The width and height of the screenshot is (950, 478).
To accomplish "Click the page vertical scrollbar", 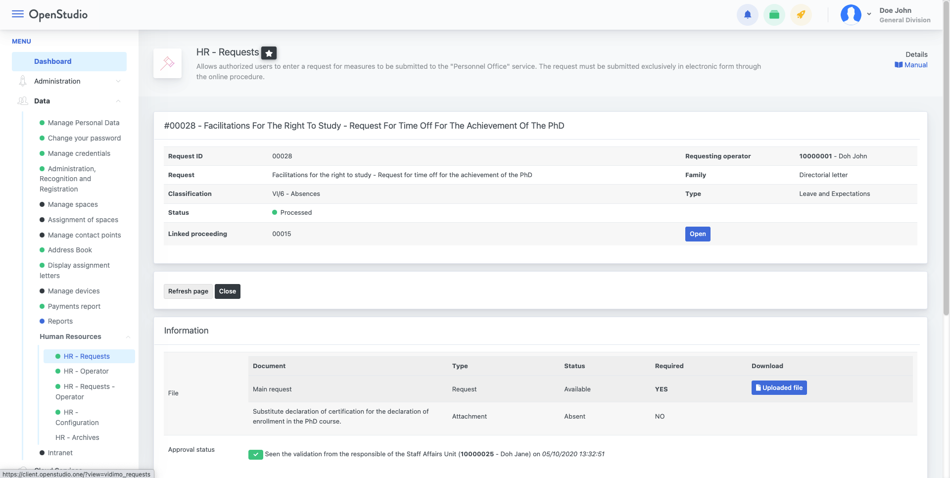I will tap(946, 158).
